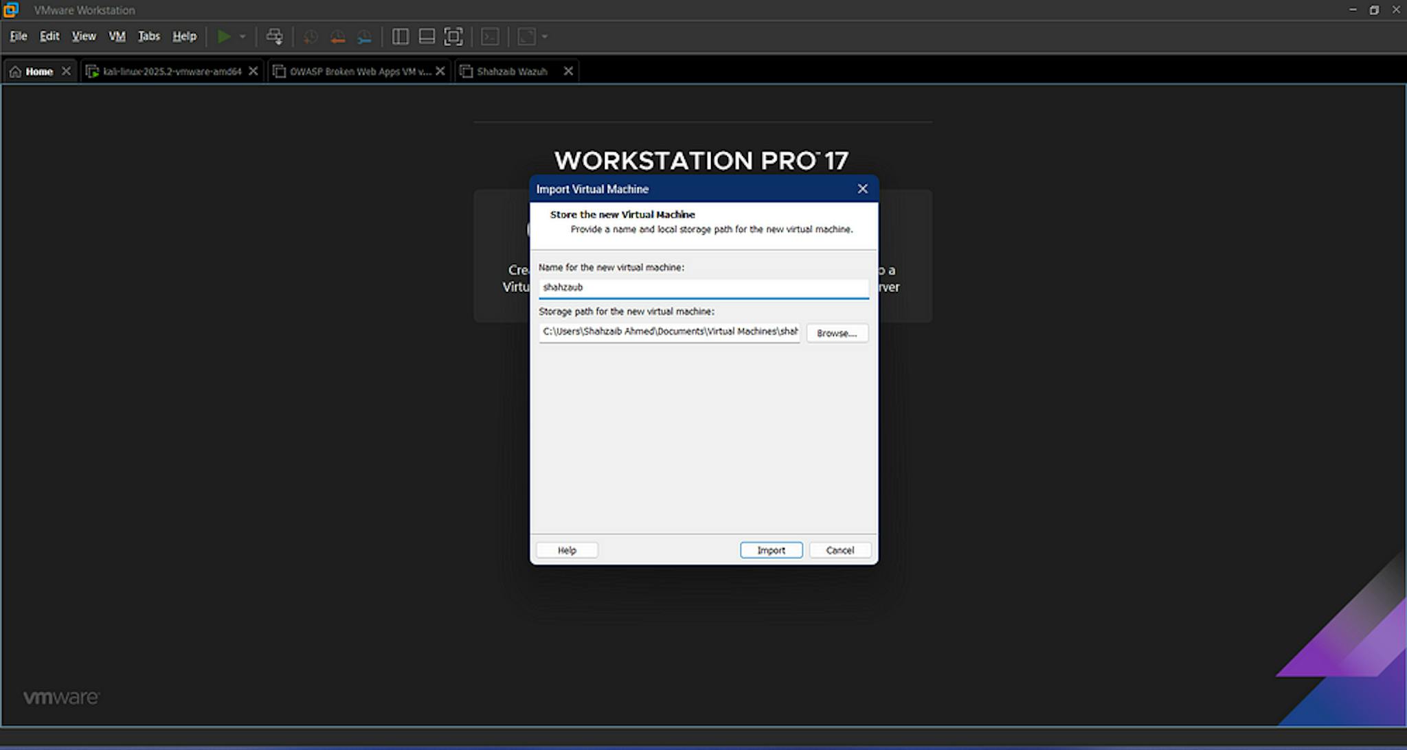Click Cancel in Import Virtual Machine dialog
This screenshot has width=1407, height=750.
coord(840,550)
